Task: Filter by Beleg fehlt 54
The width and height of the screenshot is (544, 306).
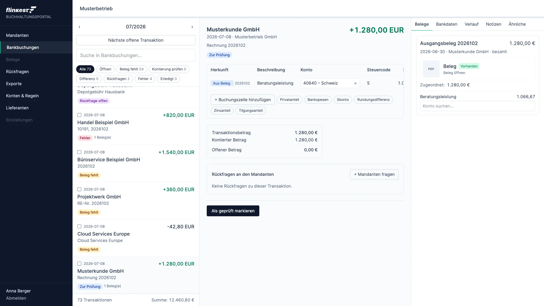Action: [131, 69]
